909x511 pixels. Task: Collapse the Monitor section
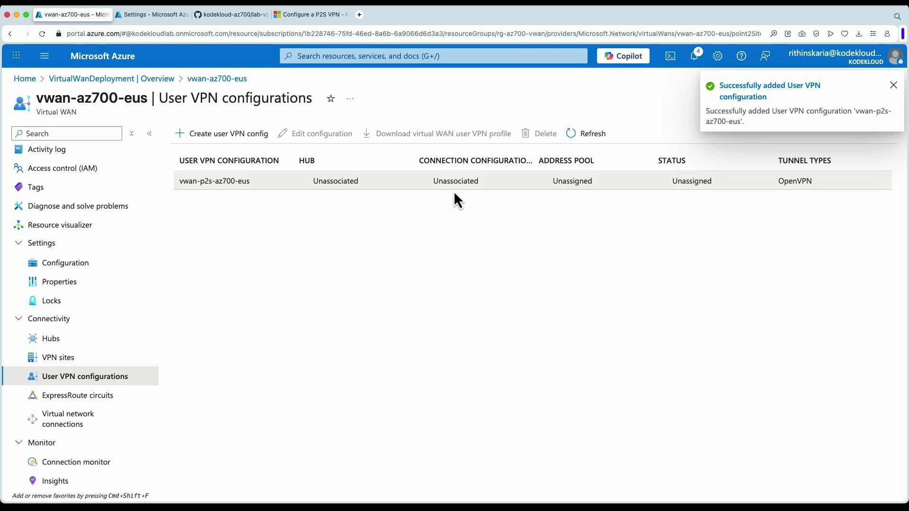pyautogui.click(x=18, y=442)
